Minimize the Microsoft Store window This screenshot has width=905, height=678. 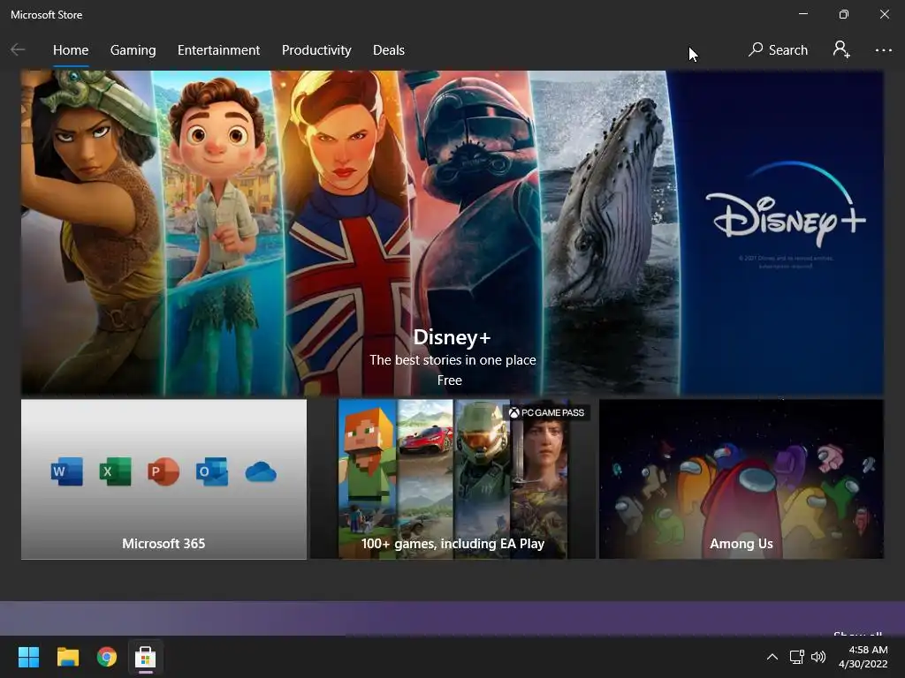(x=802, y=14)
